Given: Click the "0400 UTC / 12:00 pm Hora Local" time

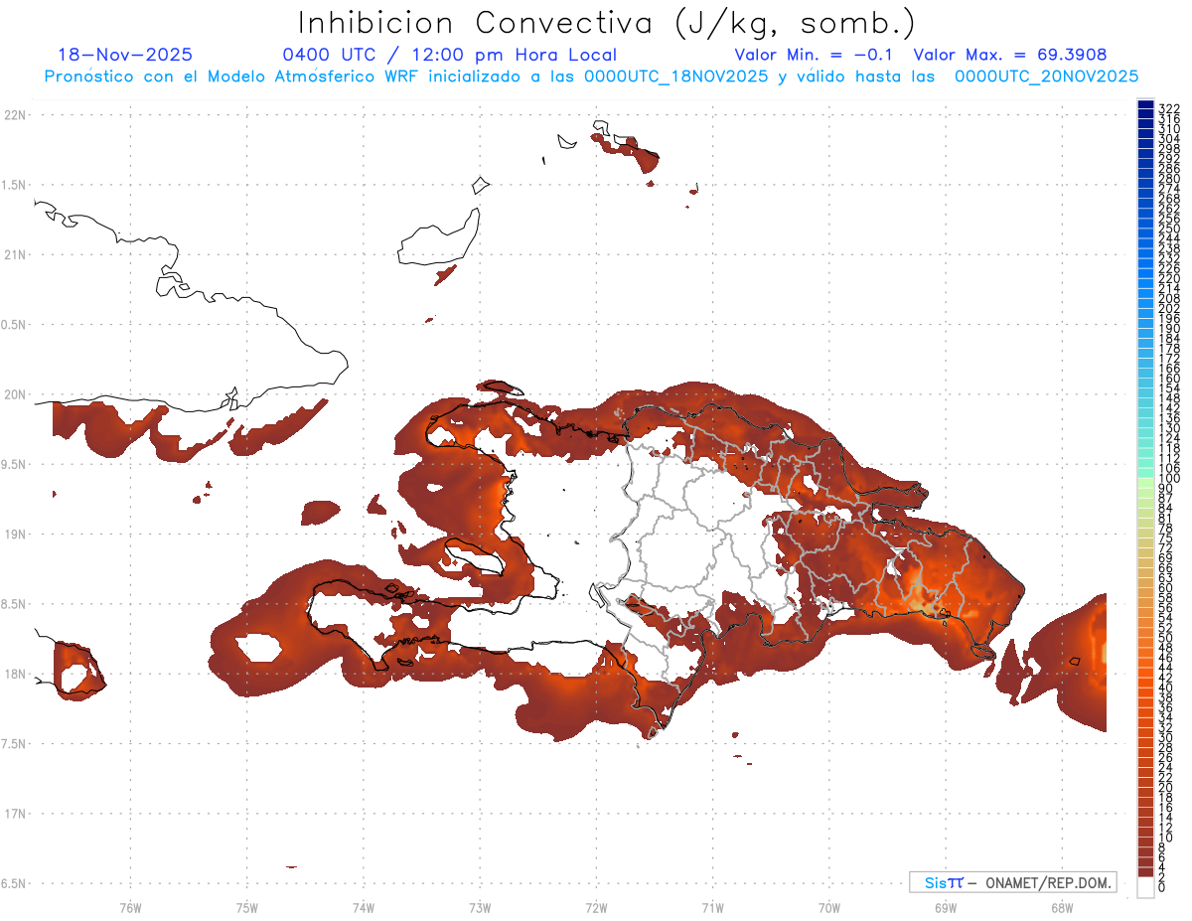Looking at the screenshot, I should tap(450, 55).
